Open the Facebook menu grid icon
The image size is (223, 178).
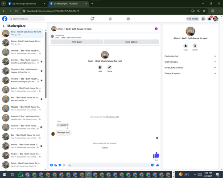(x=203, y=19)
